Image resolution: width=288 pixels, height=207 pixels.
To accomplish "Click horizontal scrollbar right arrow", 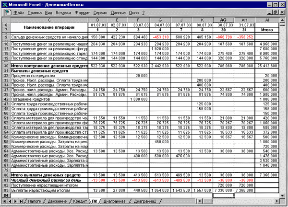I will 277,201.
